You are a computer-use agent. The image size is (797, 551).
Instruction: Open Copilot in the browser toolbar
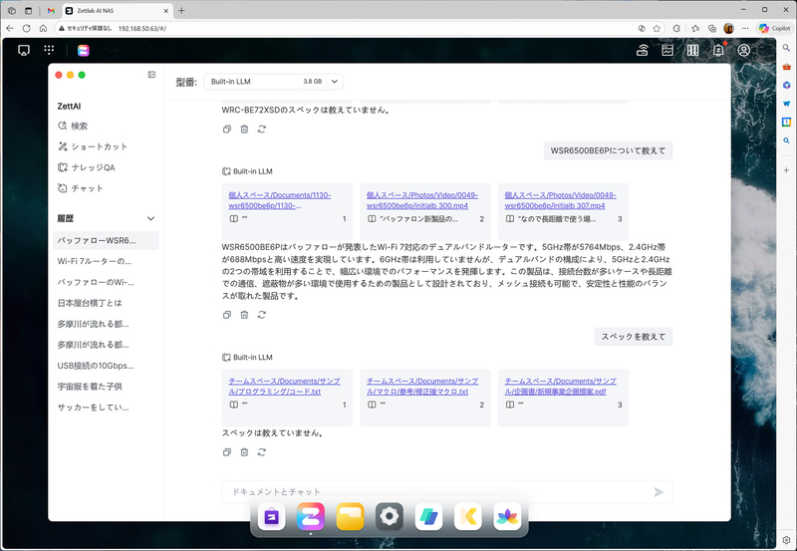(774, 29)
